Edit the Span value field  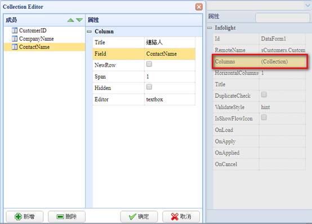170,77
